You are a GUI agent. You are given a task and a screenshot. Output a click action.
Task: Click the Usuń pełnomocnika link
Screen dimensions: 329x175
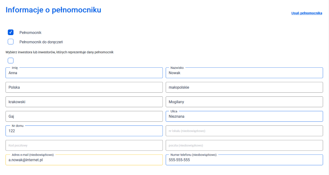(306, 13)
